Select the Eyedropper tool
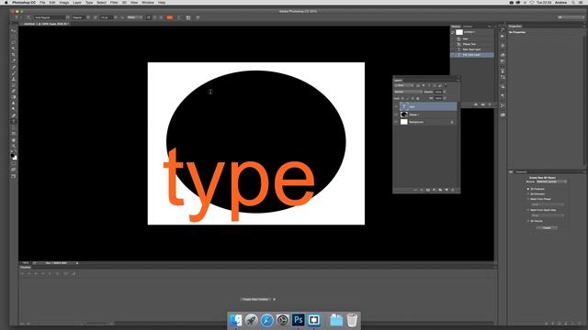This screenshot has height=330, width=588. point(14,60)
